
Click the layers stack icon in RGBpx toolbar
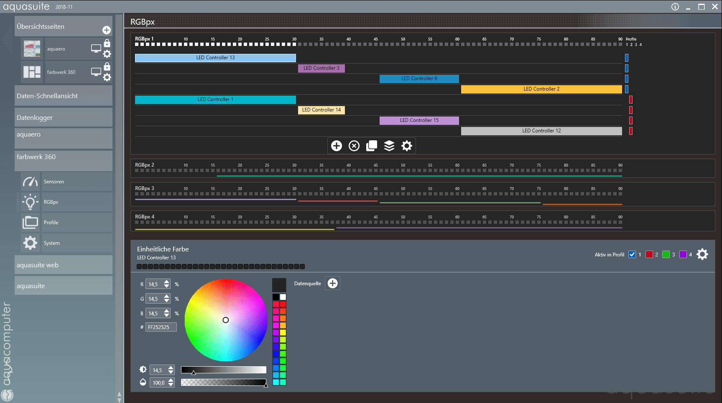pos(389,146)
